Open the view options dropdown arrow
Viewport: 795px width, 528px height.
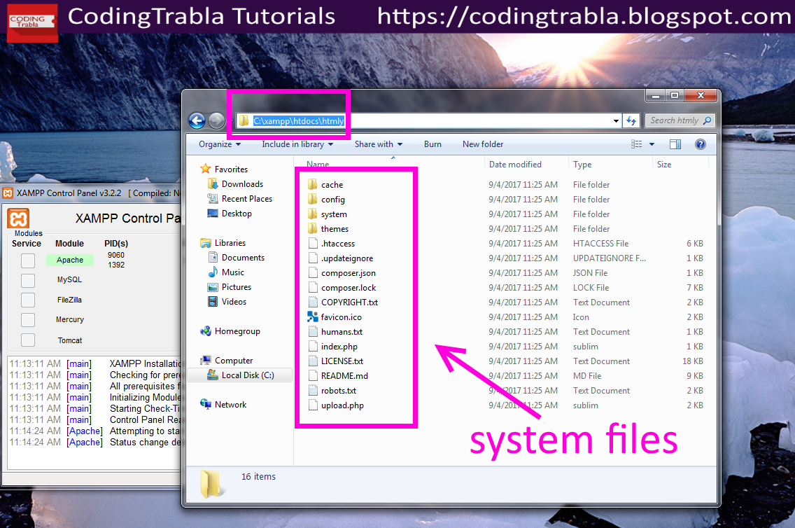pos(652,144)
